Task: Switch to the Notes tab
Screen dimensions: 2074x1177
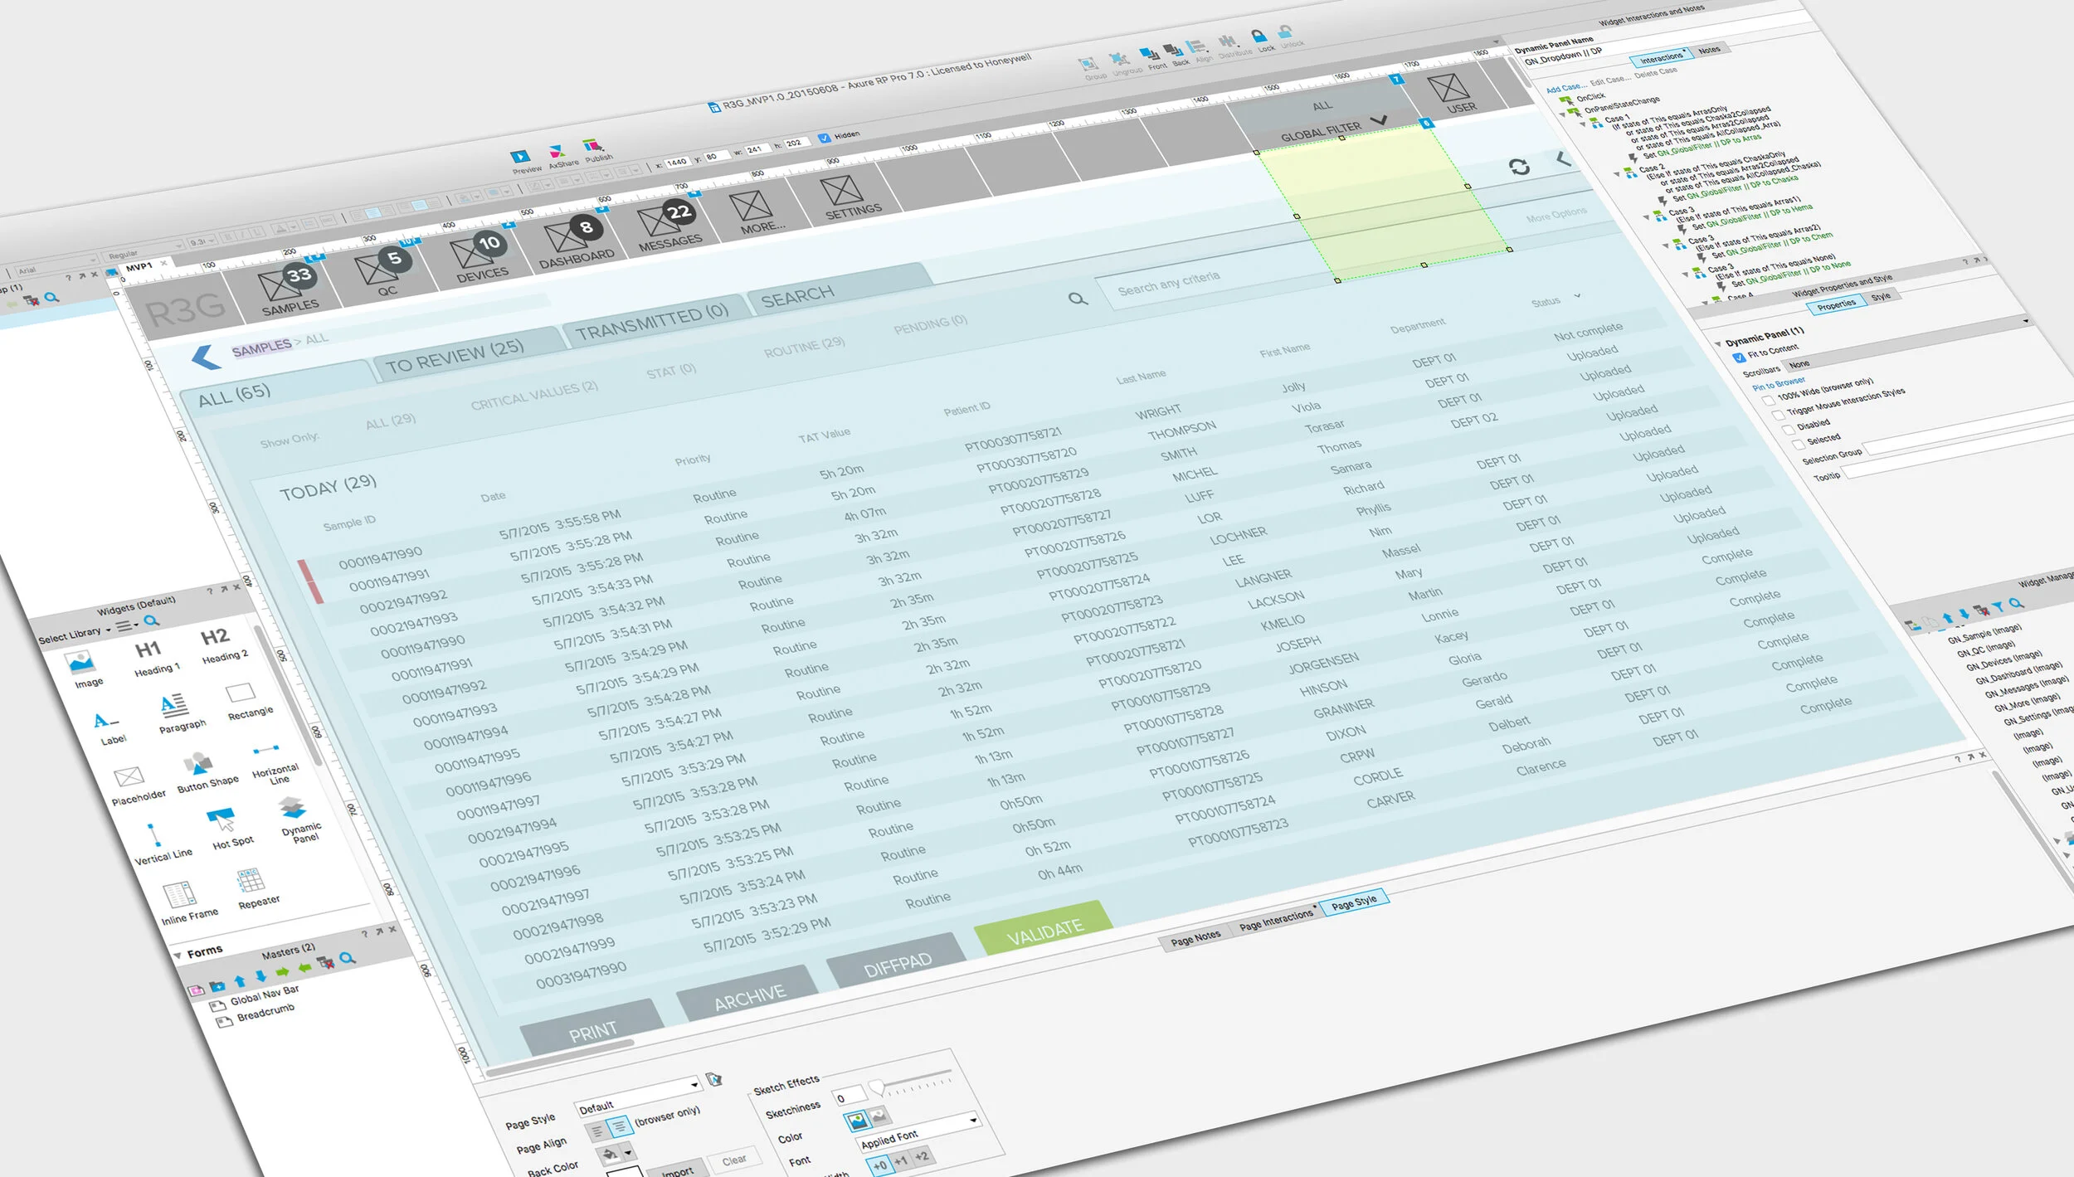Action: (x=1709, y=50)
